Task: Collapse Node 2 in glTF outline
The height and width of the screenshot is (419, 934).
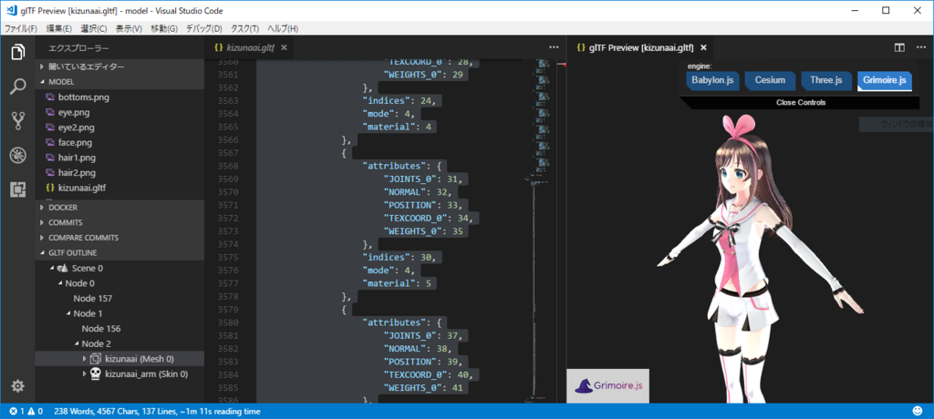Action: tap(77, 343)
